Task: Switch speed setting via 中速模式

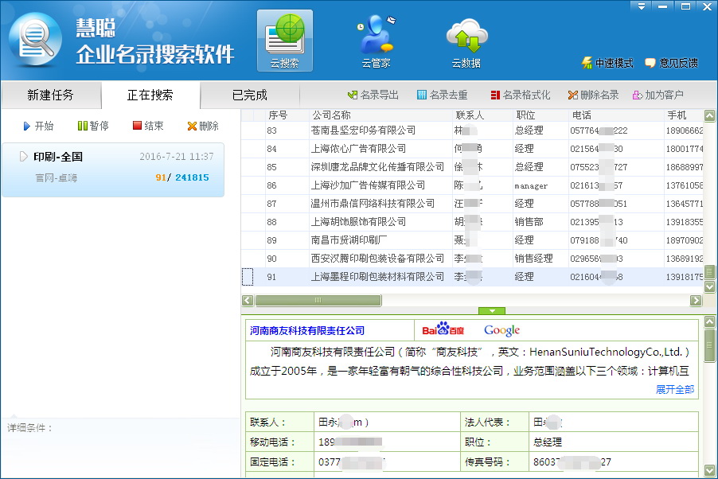Action: pos(587,63)
